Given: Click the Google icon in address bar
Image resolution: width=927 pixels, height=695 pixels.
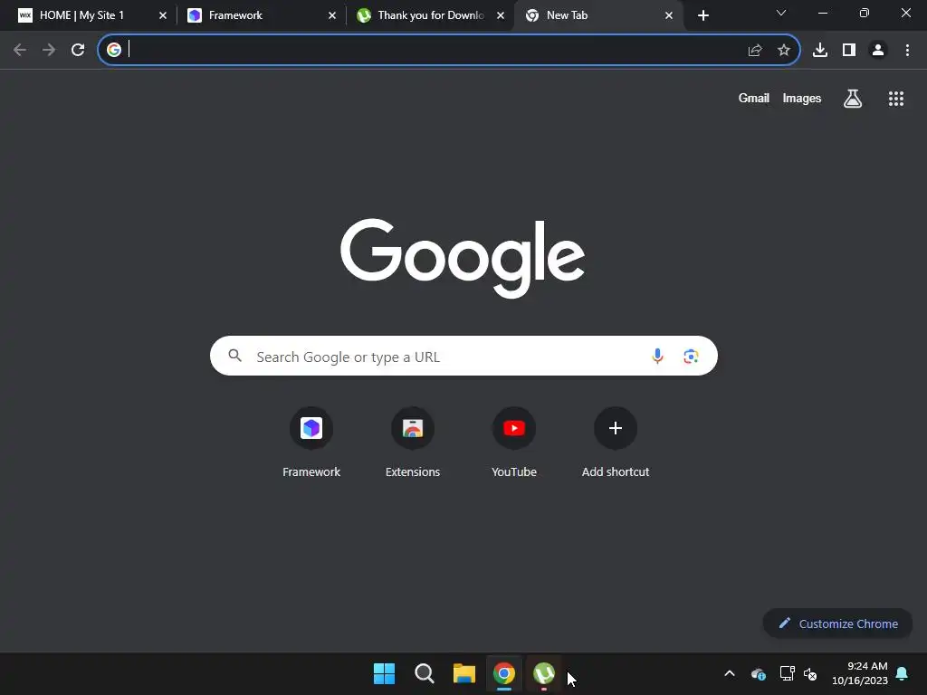Looking at the screenshot, I should click(x=114, y=51).
